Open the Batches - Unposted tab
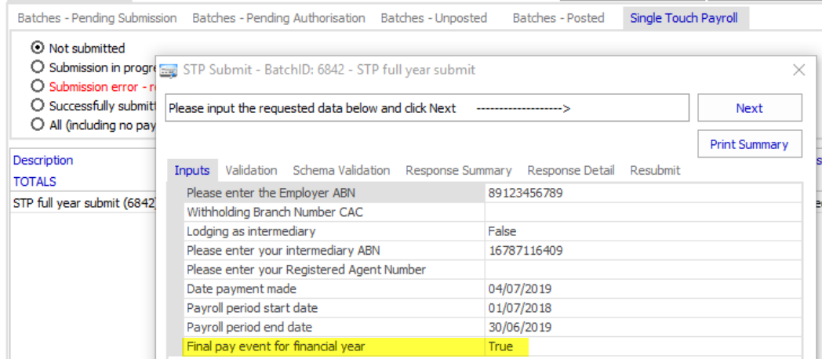The height and width of the screenshot is (359, 822). click(x=434, y=17)
